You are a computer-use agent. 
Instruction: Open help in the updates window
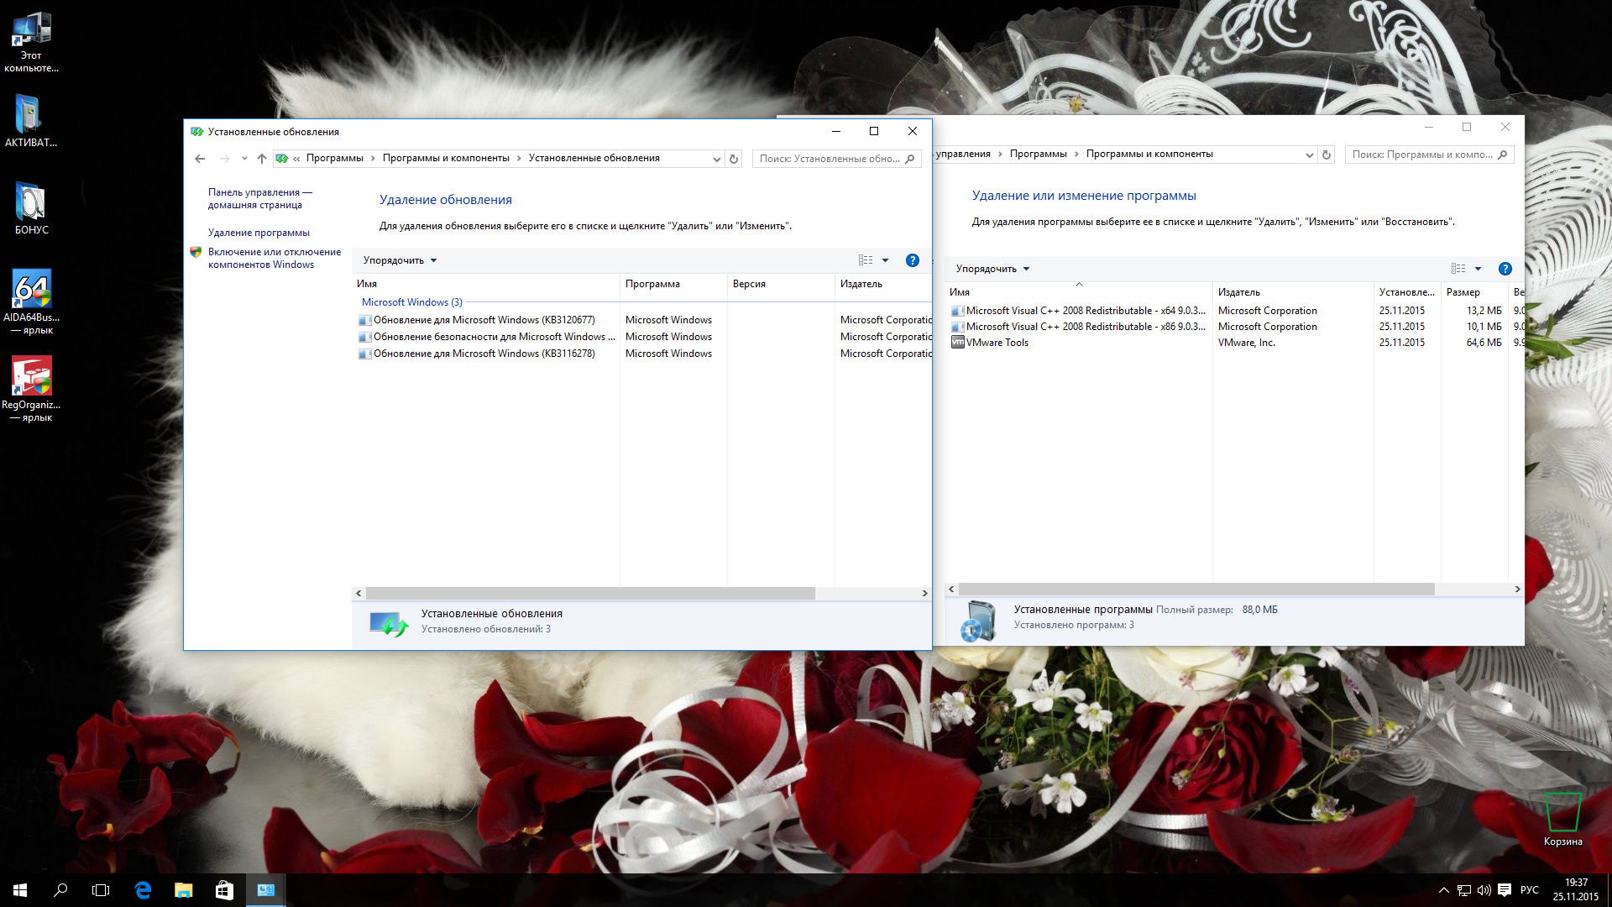pyautogui.click(x=913, y=260)
